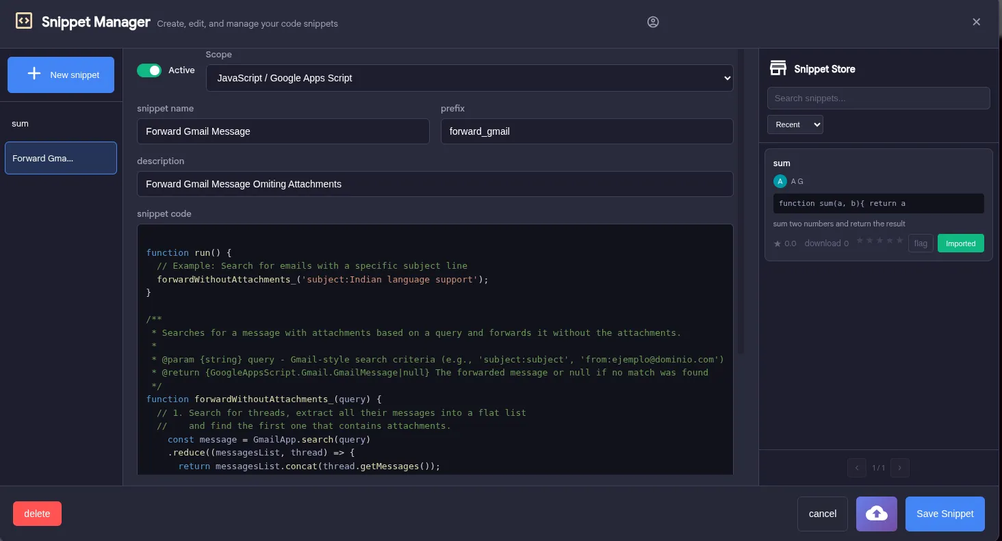The image size is (1002, 541).
Task: Rate the sum snippet five stars
Action: point(899,241)
